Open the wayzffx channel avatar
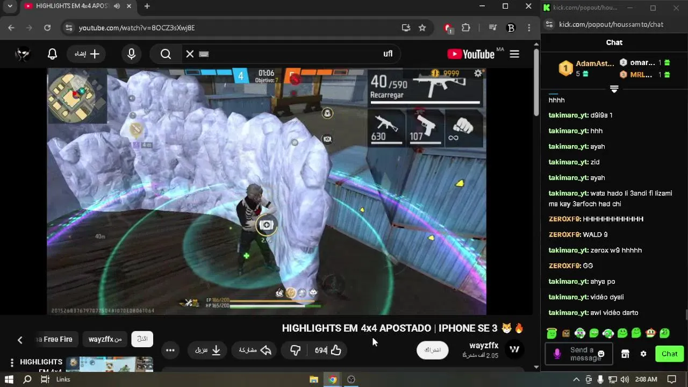This screenshot has width=688, height=387. pos(514,349)
